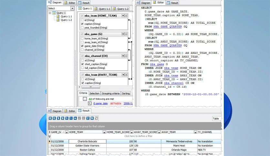The height and width of the screenshot is (156, 270).
Task: Open AWAY_TEAM column filter dropdown
Action: click(x=195, y=132)
